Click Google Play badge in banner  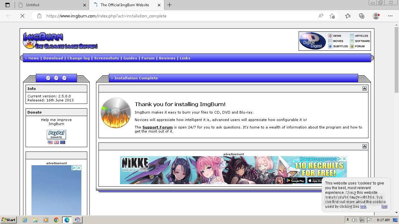pos(295,180)
